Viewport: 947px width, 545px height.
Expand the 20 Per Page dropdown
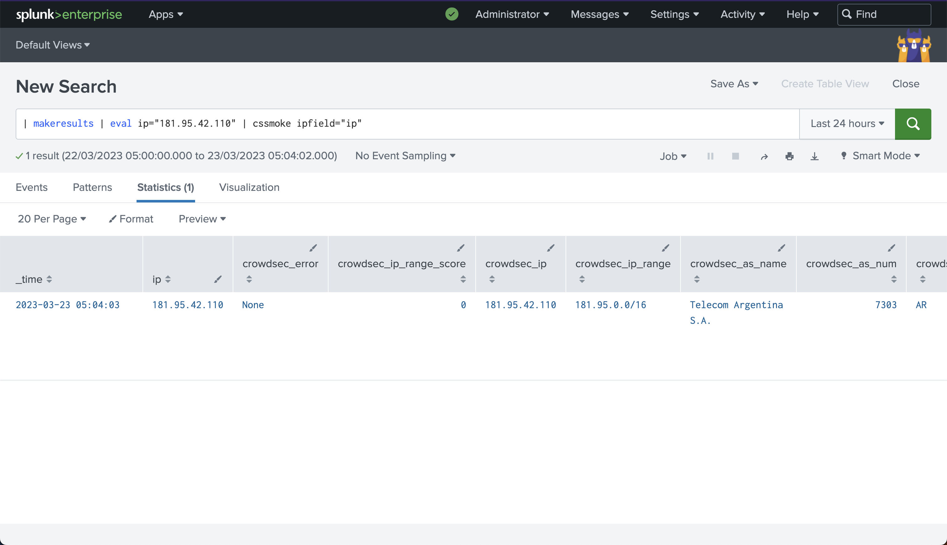(52, 219)
